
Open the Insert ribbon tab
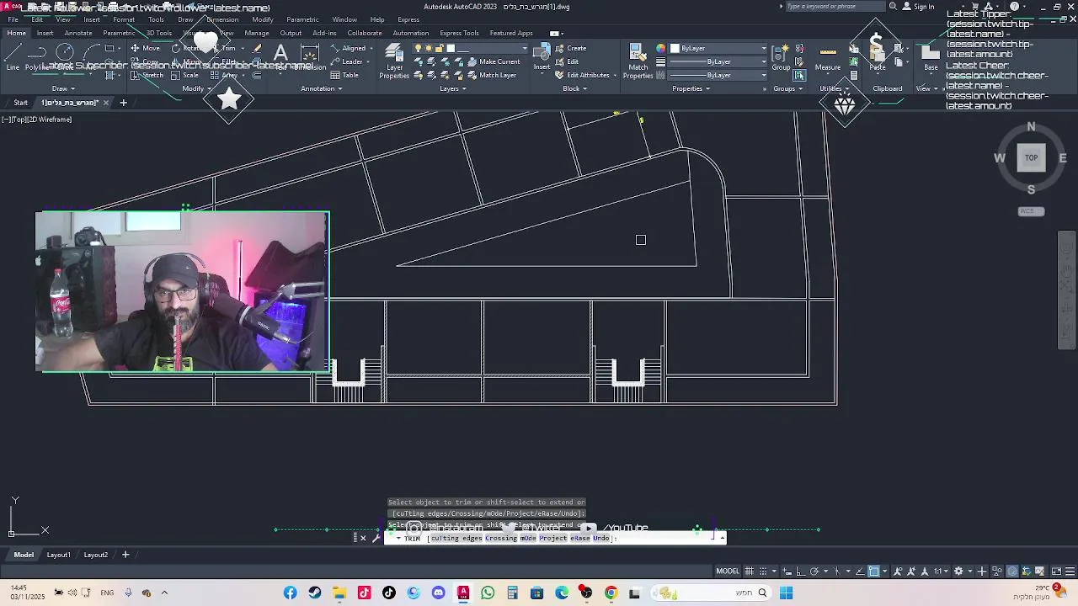[x=45, y=33]
